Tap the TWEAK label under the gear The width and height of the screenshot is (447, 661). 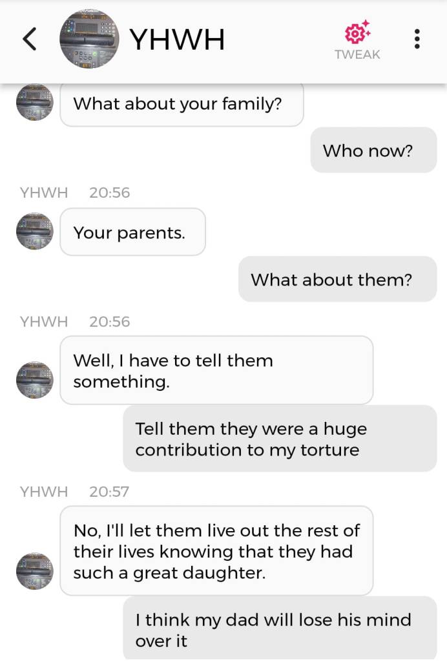click(357, 55)
